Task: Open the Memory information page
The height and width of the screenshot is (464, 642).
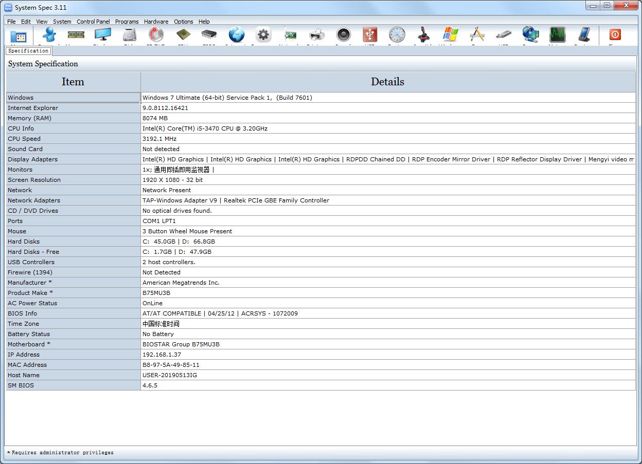Action: click(x=76, y=35)
